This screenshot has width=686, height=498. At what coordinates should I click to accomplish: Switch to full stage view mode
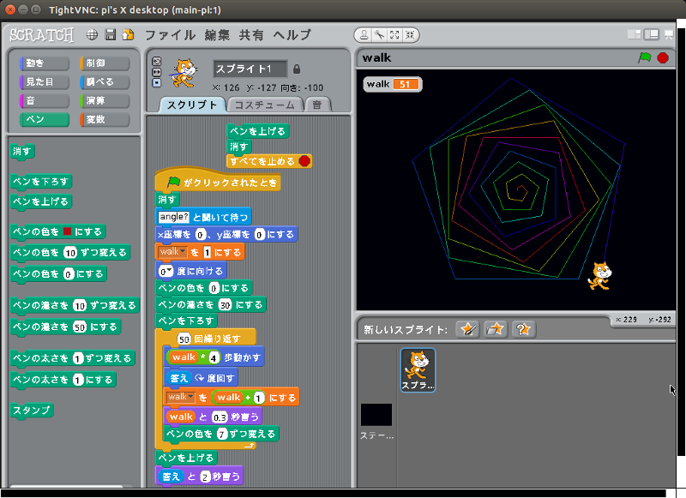[x=652, y=34]
